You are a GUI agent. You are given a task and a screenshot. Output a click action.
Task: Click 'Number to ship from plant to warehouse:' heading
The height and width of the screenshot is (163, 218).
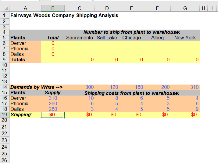132,32
